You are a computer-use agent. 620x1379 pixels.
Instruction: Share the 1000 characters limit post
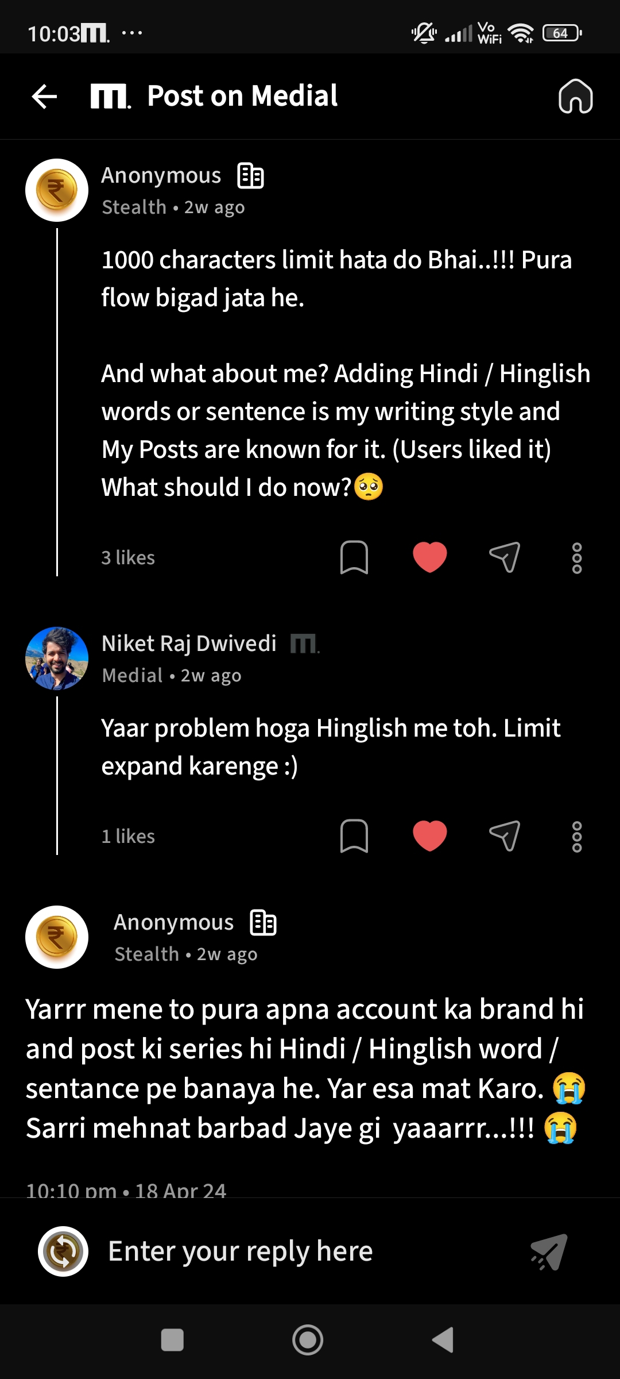[505, 557]
